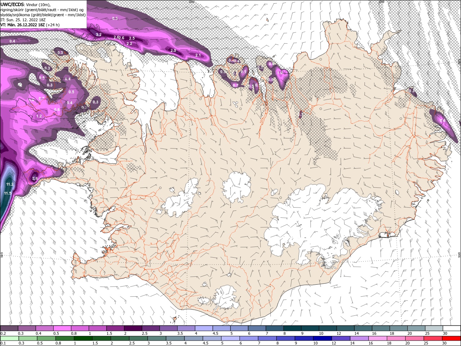Click upper legend swatch between 0.2 and 0.3
This screenshot has width=461, height=346.
click(9, 328)
